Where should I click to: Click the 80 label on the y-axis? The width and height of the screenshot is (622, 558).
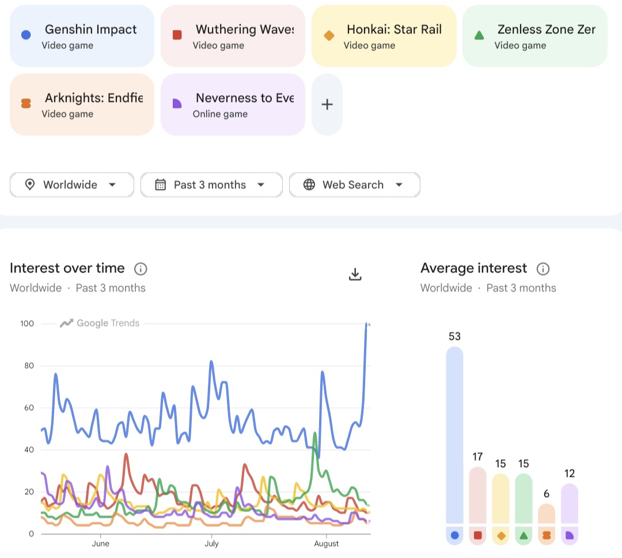point(29,366)
